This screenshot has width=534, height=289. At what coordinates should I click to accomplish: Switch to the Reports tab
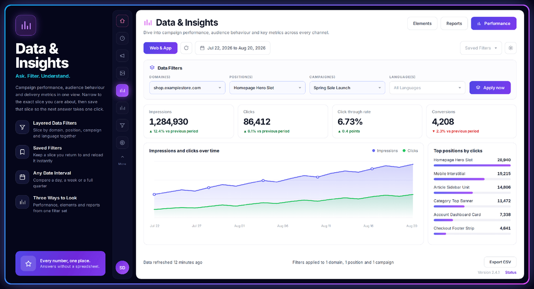454,23
